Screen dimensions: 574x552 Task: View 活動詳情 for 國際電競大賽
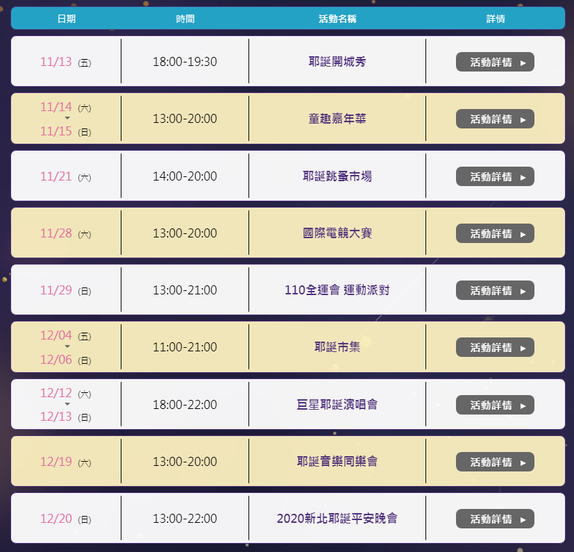[495, 233]
